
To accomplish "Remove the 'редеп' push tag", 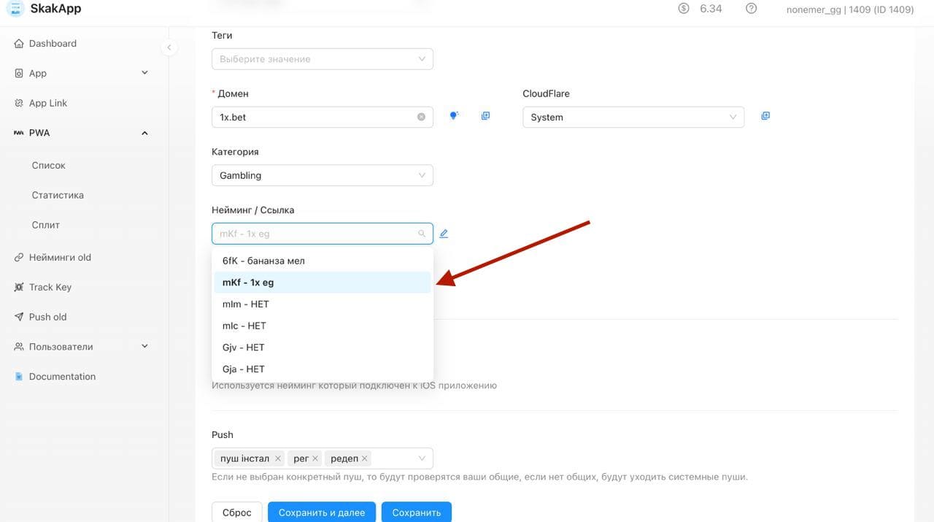I will [365, 458].
